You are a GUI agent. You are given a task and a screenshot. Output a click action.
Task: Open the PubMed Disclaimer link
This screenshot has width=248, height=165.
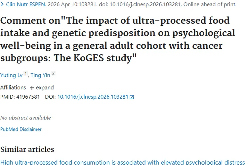[21, 129]
